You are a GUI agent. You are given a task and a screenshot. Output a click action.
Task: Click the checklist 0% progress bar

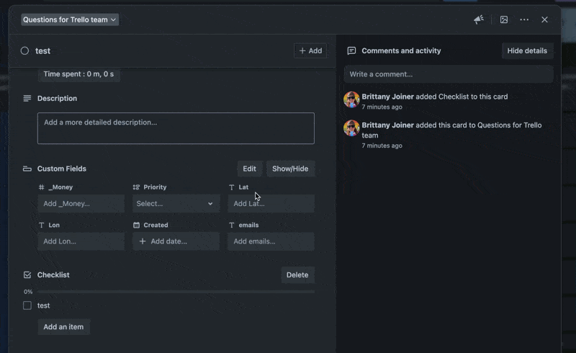[176, 292]
